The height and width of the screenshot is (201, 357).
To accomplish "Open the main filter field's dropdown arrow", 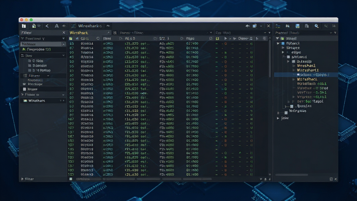I will click(x=211, y=33).
